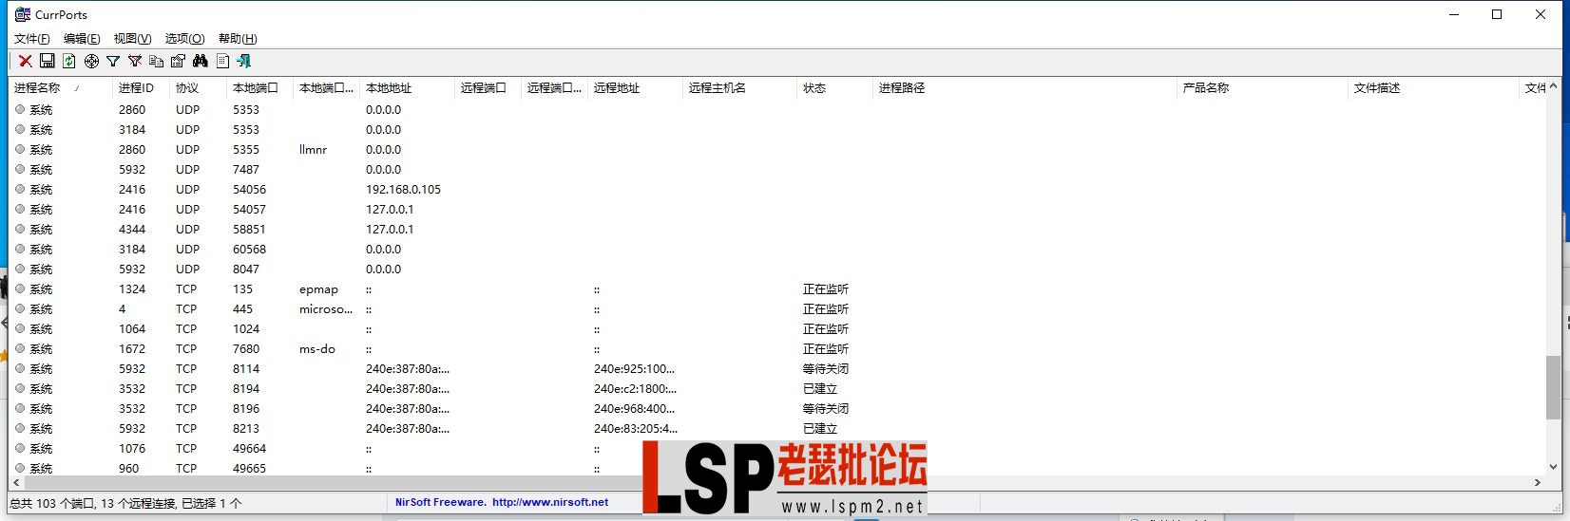Image resolution: width=1570 pixels, height=521 pixels.
Task: Click process ID 1064 cell
Action: pos(132,328)
